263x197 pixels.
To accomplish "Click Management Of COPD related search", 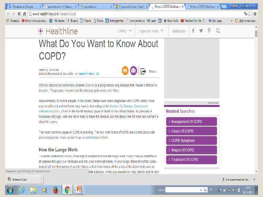I will tap(191, 121).
